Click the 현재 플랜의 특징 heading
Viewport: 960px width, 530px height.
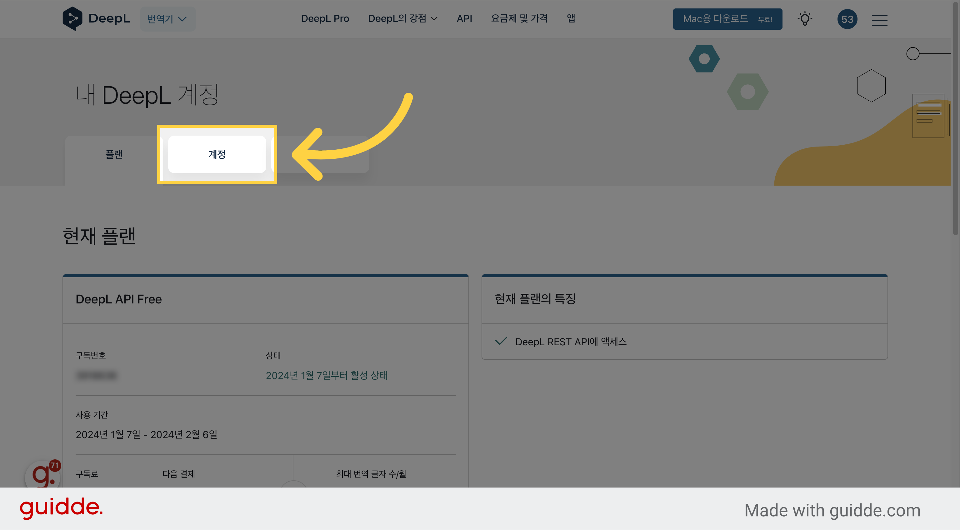535,298
